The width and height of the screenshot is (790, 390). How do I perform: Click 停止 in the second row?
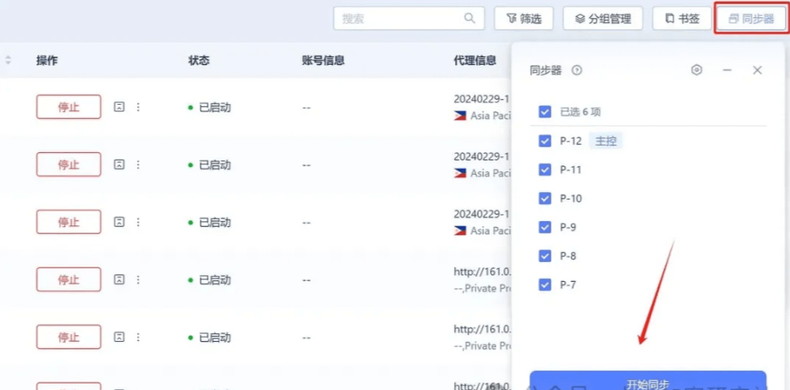click(68, 165)
